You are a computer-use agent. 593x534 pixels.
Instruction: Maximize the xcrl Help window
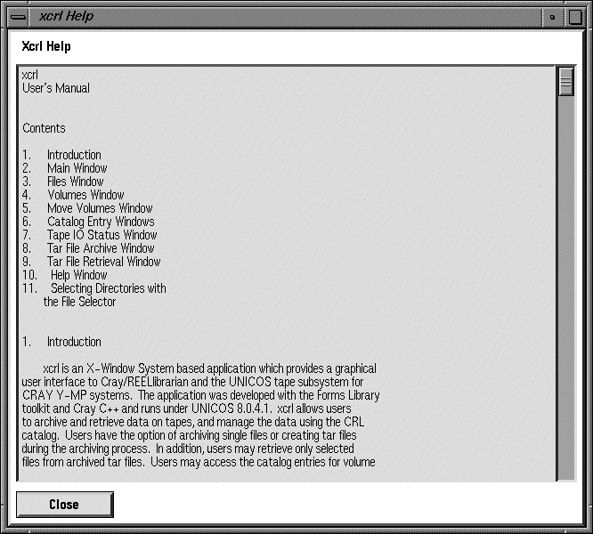[x=575, y=17]
